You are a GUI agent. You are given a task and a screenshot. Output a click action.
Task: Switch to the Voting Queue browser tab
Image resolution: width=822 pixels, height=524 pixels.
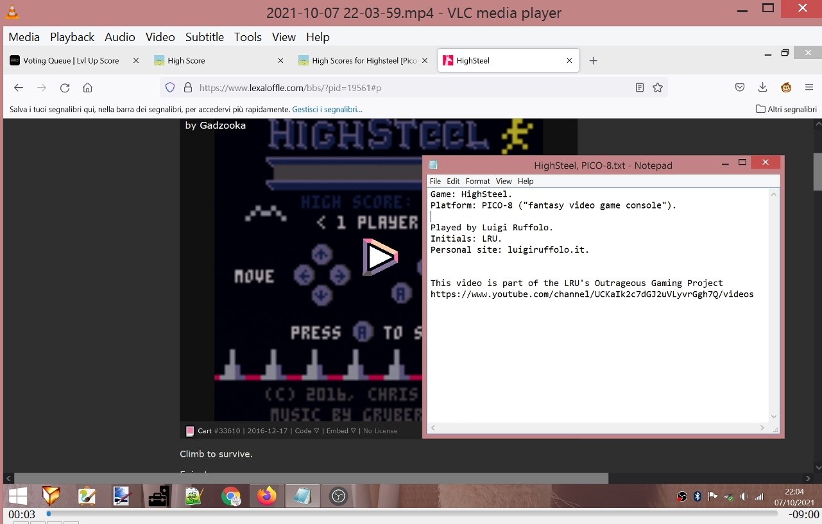coord(71,61)
